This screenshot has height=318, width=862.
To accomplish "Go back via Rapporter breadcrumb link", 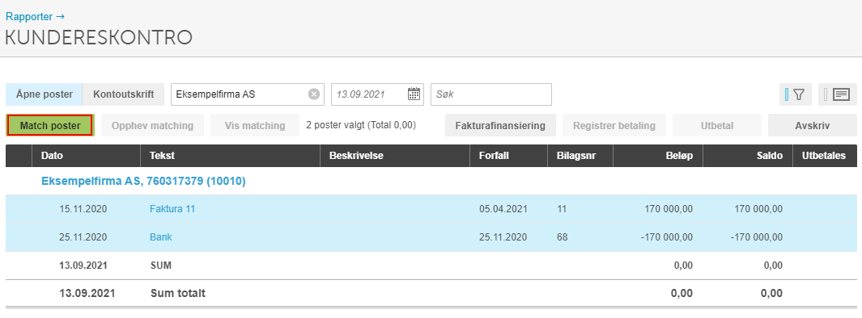I will pos(35,16).
